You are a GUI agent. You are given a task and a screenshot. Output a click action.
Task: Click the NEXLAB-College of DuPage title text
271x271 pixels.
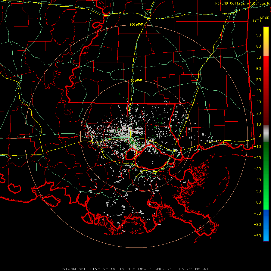coord(241,3)
